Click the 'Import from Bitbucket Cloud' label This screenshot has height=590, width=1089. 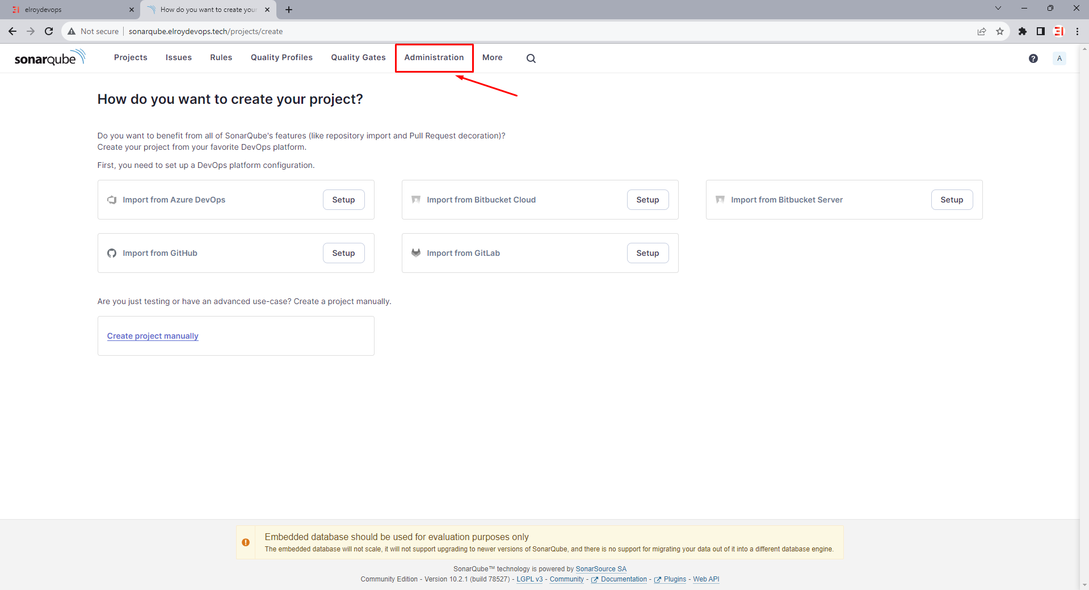(x=481, y=200)
